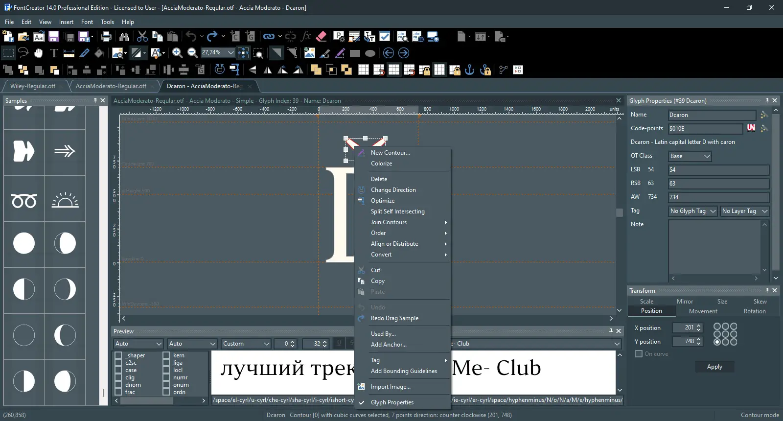Image resolution: width=783 pixels, height=421 pixels.
Task: Click the Name field containing Dcaron
Action: click(712, 115)
